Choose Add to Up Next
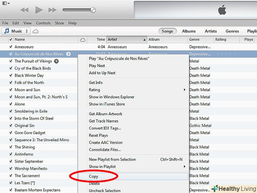Viewport: 257px width, 193px height. click(133, 73)
